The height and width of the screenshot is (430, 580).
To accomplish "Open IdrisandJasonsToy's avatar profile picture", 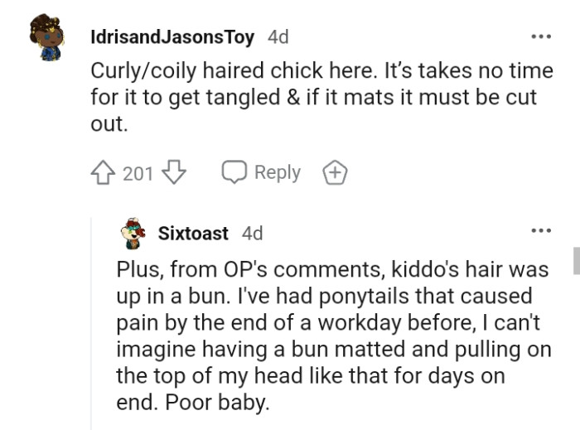I will [46, 38].
